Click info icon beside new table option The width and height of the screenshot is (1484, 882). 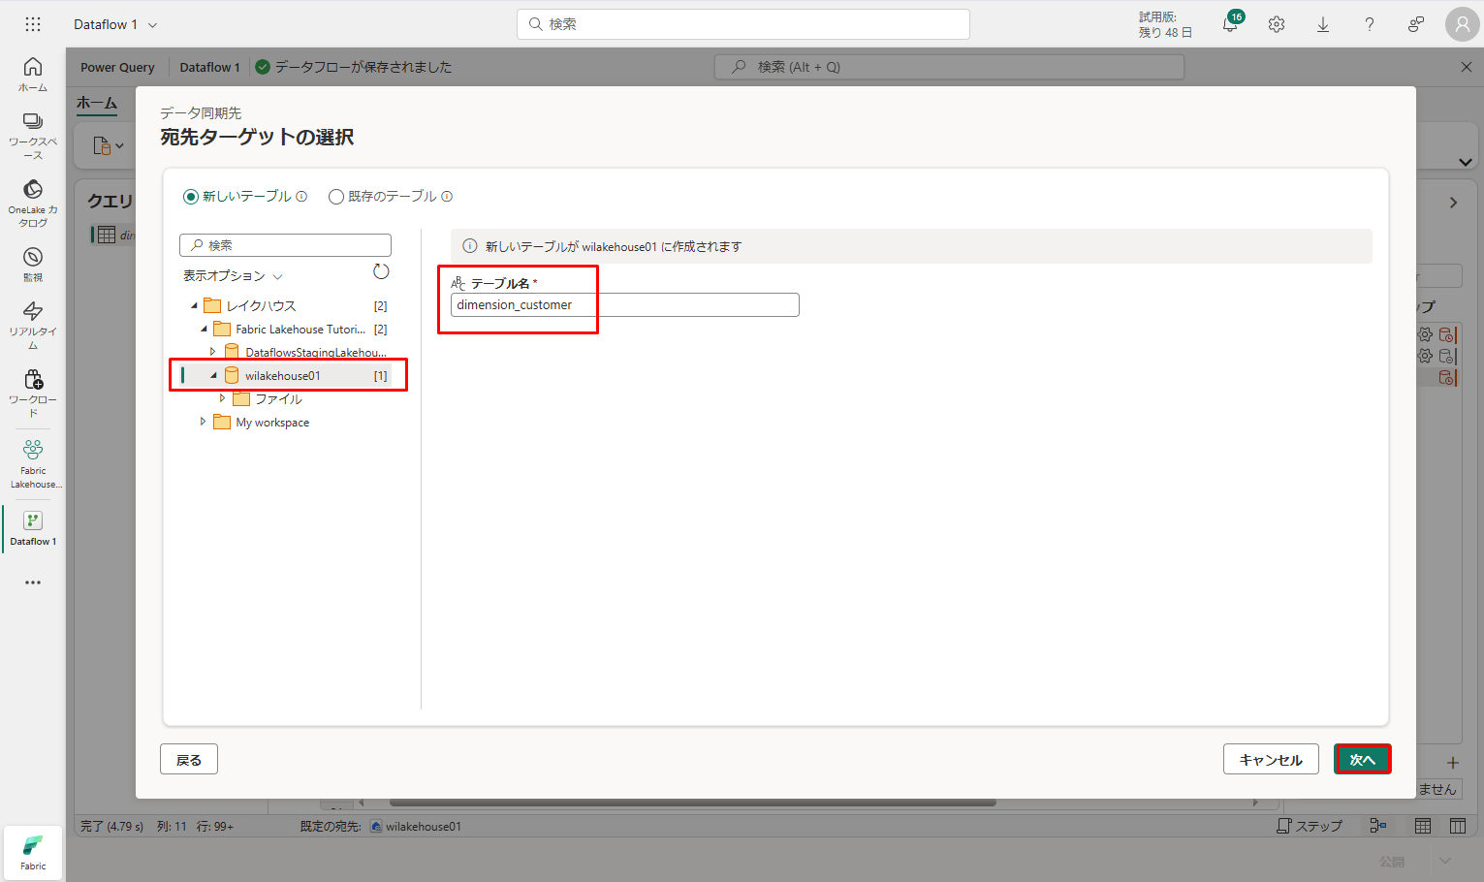tap(301, 196)
